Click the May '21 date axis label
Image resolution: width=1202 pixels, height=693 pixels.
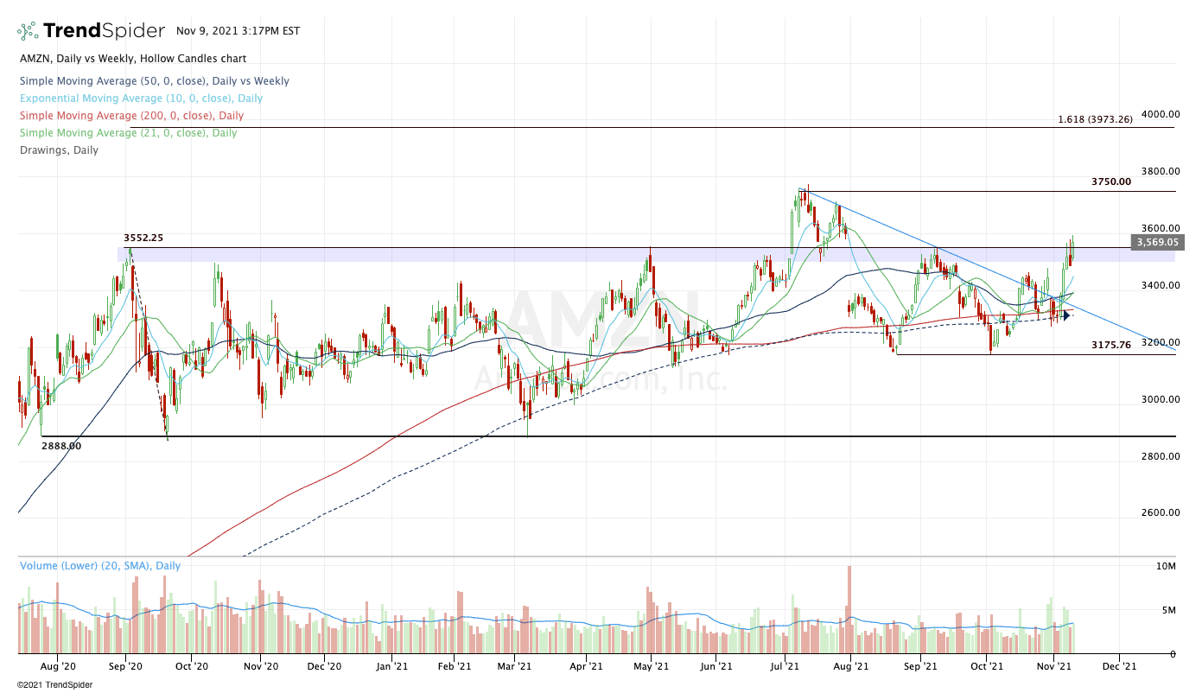pyautogui.click(x=651, y=667)
